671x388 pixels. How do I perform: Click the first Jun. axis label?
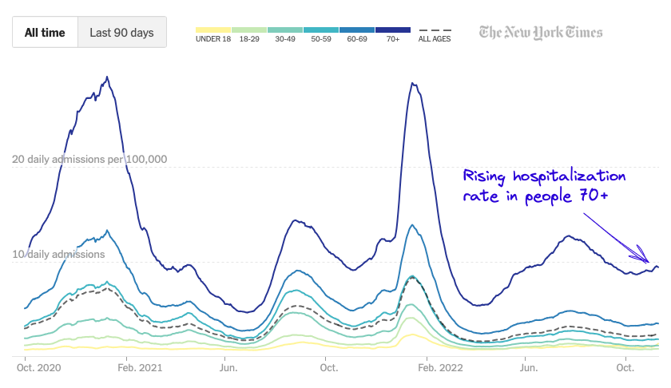pos(228,368)
